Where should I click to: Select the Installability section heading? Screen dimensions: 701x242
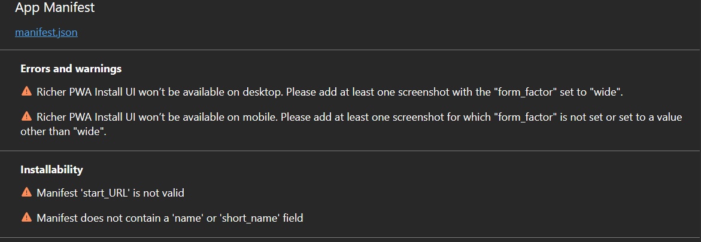pyautogui.click(x=52, y=170)
